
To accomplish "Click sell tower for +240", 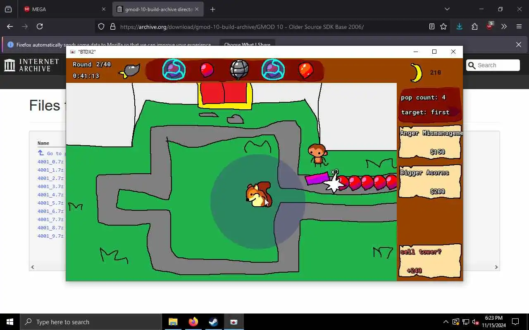I will 430,261.
